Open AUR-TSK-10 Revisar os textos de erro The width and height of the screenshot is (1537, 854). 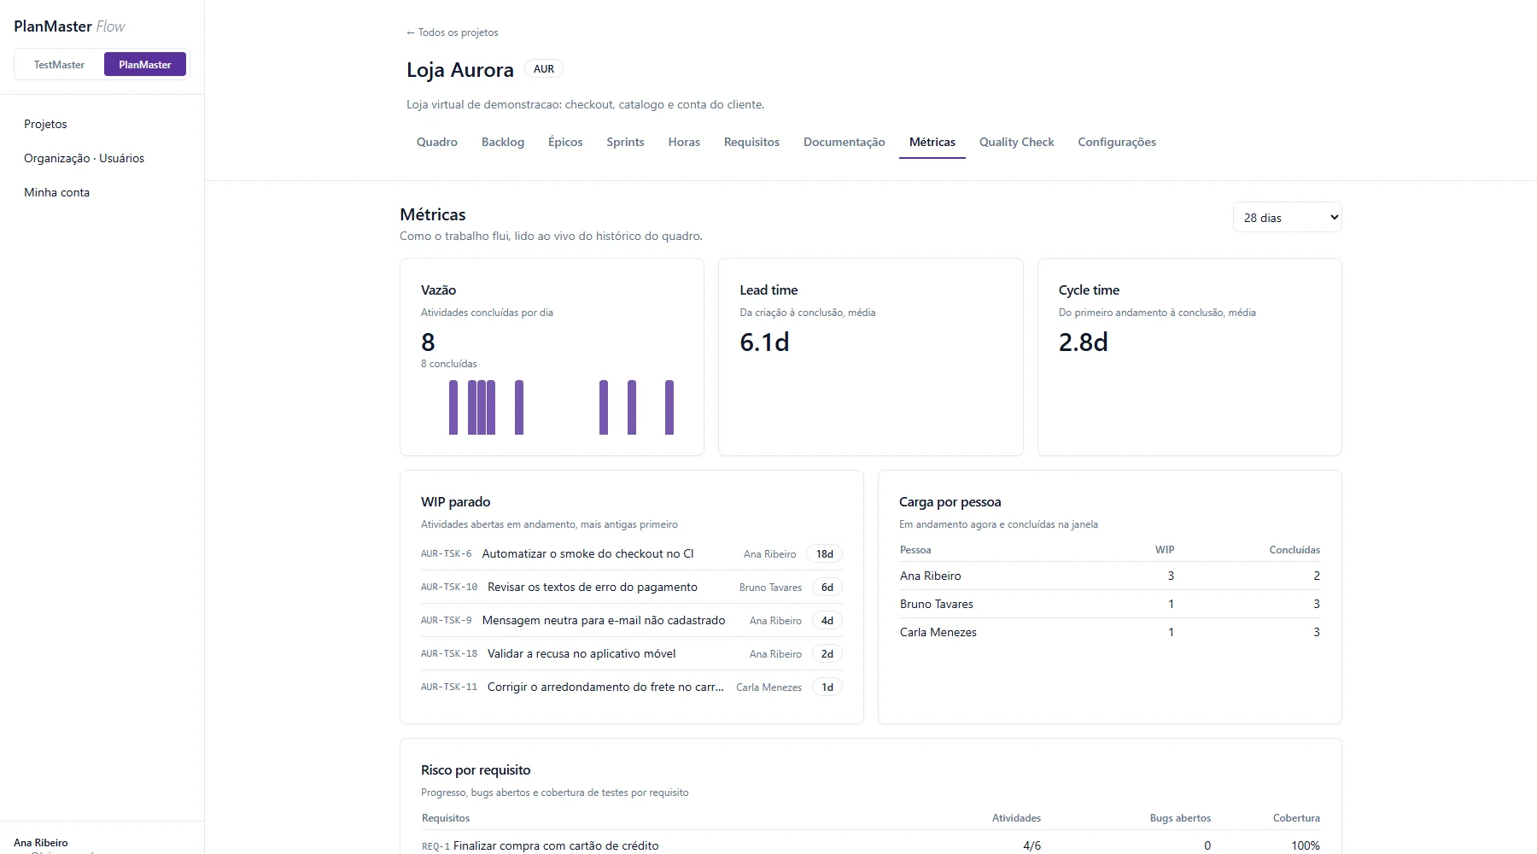[x=631, y=587]
